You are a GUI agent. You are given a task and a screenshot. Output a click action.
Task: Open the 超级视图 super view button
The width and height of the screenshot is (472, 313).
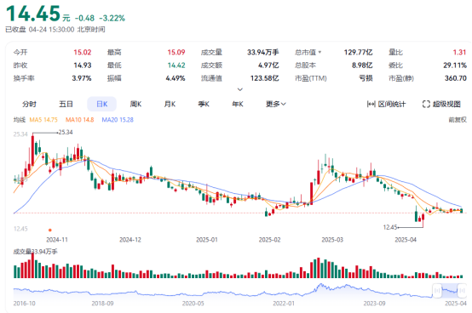click(x=441, y=105)
